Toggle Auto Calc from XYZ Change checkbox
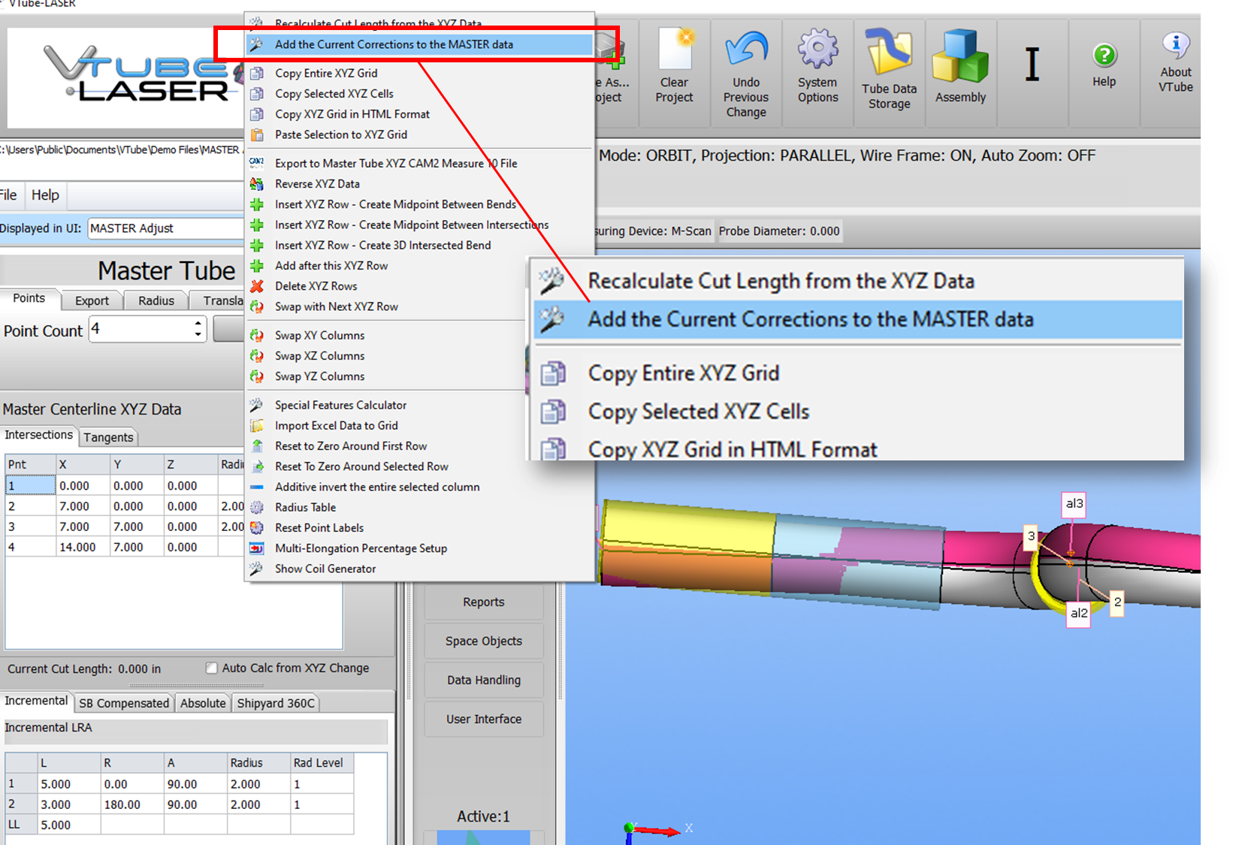This screenshot has height=845, width=1233. (212, 668)
